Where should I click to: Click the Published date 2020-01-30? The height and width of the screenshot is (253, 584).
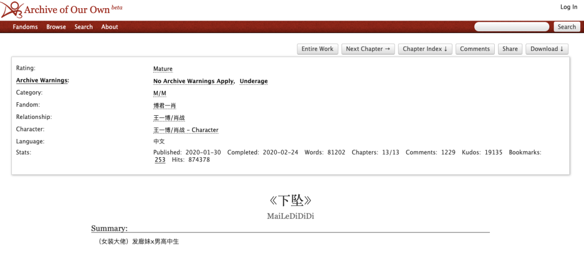pos(203,152)
